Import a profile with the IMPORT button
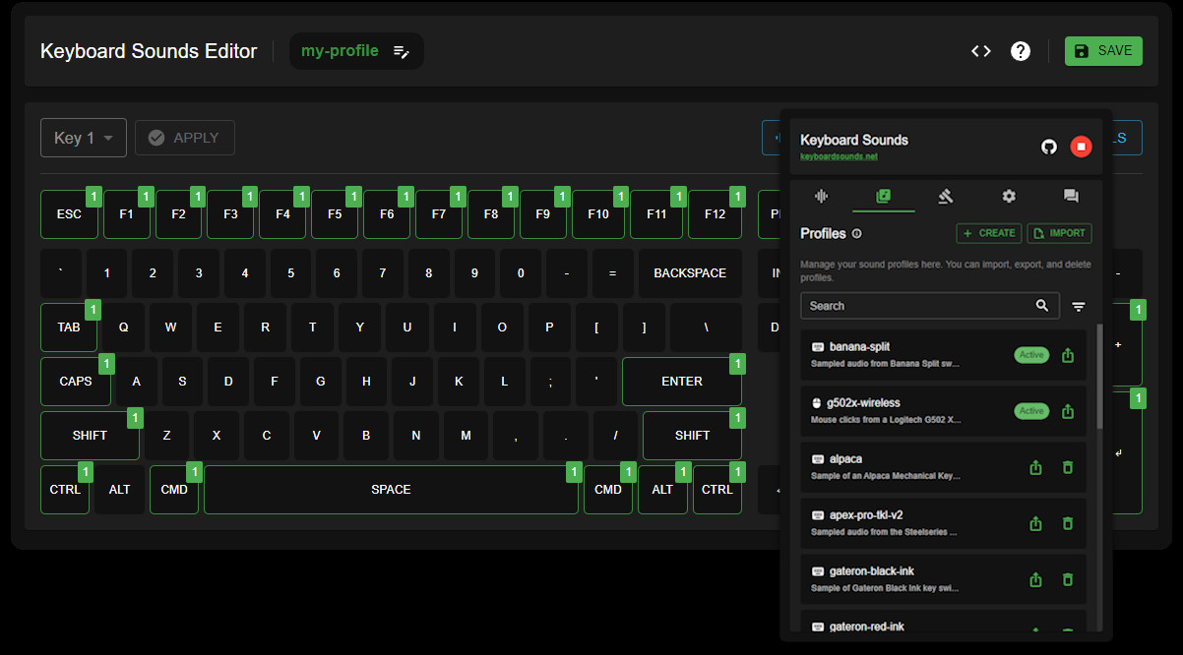Viewport: 1183px width, 655px height. 1059,233
